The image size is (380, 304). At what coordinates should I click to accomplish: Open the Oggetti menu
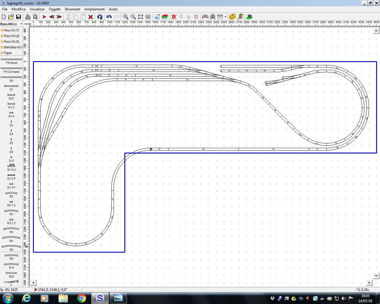(55, 9)
